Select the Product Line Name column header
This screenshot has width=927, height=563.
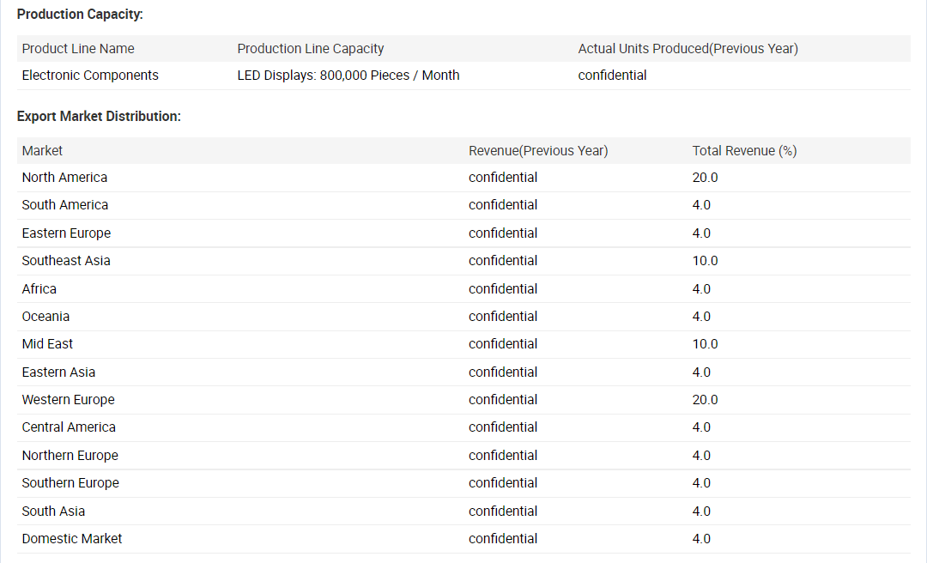pyautogui.click(x=78, y=49)
